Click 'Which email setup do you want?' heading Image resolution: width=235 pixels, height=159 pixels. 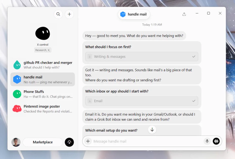(x=111, y=130)
